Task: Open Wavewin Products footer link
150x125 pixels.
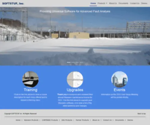Action: (x=31, y=120)
